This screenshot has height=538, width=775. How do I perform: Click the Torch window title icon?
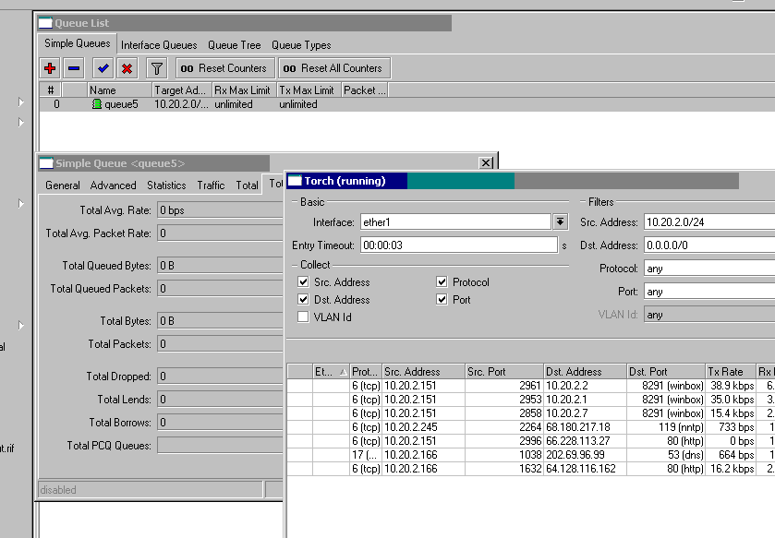click(295, 181)
